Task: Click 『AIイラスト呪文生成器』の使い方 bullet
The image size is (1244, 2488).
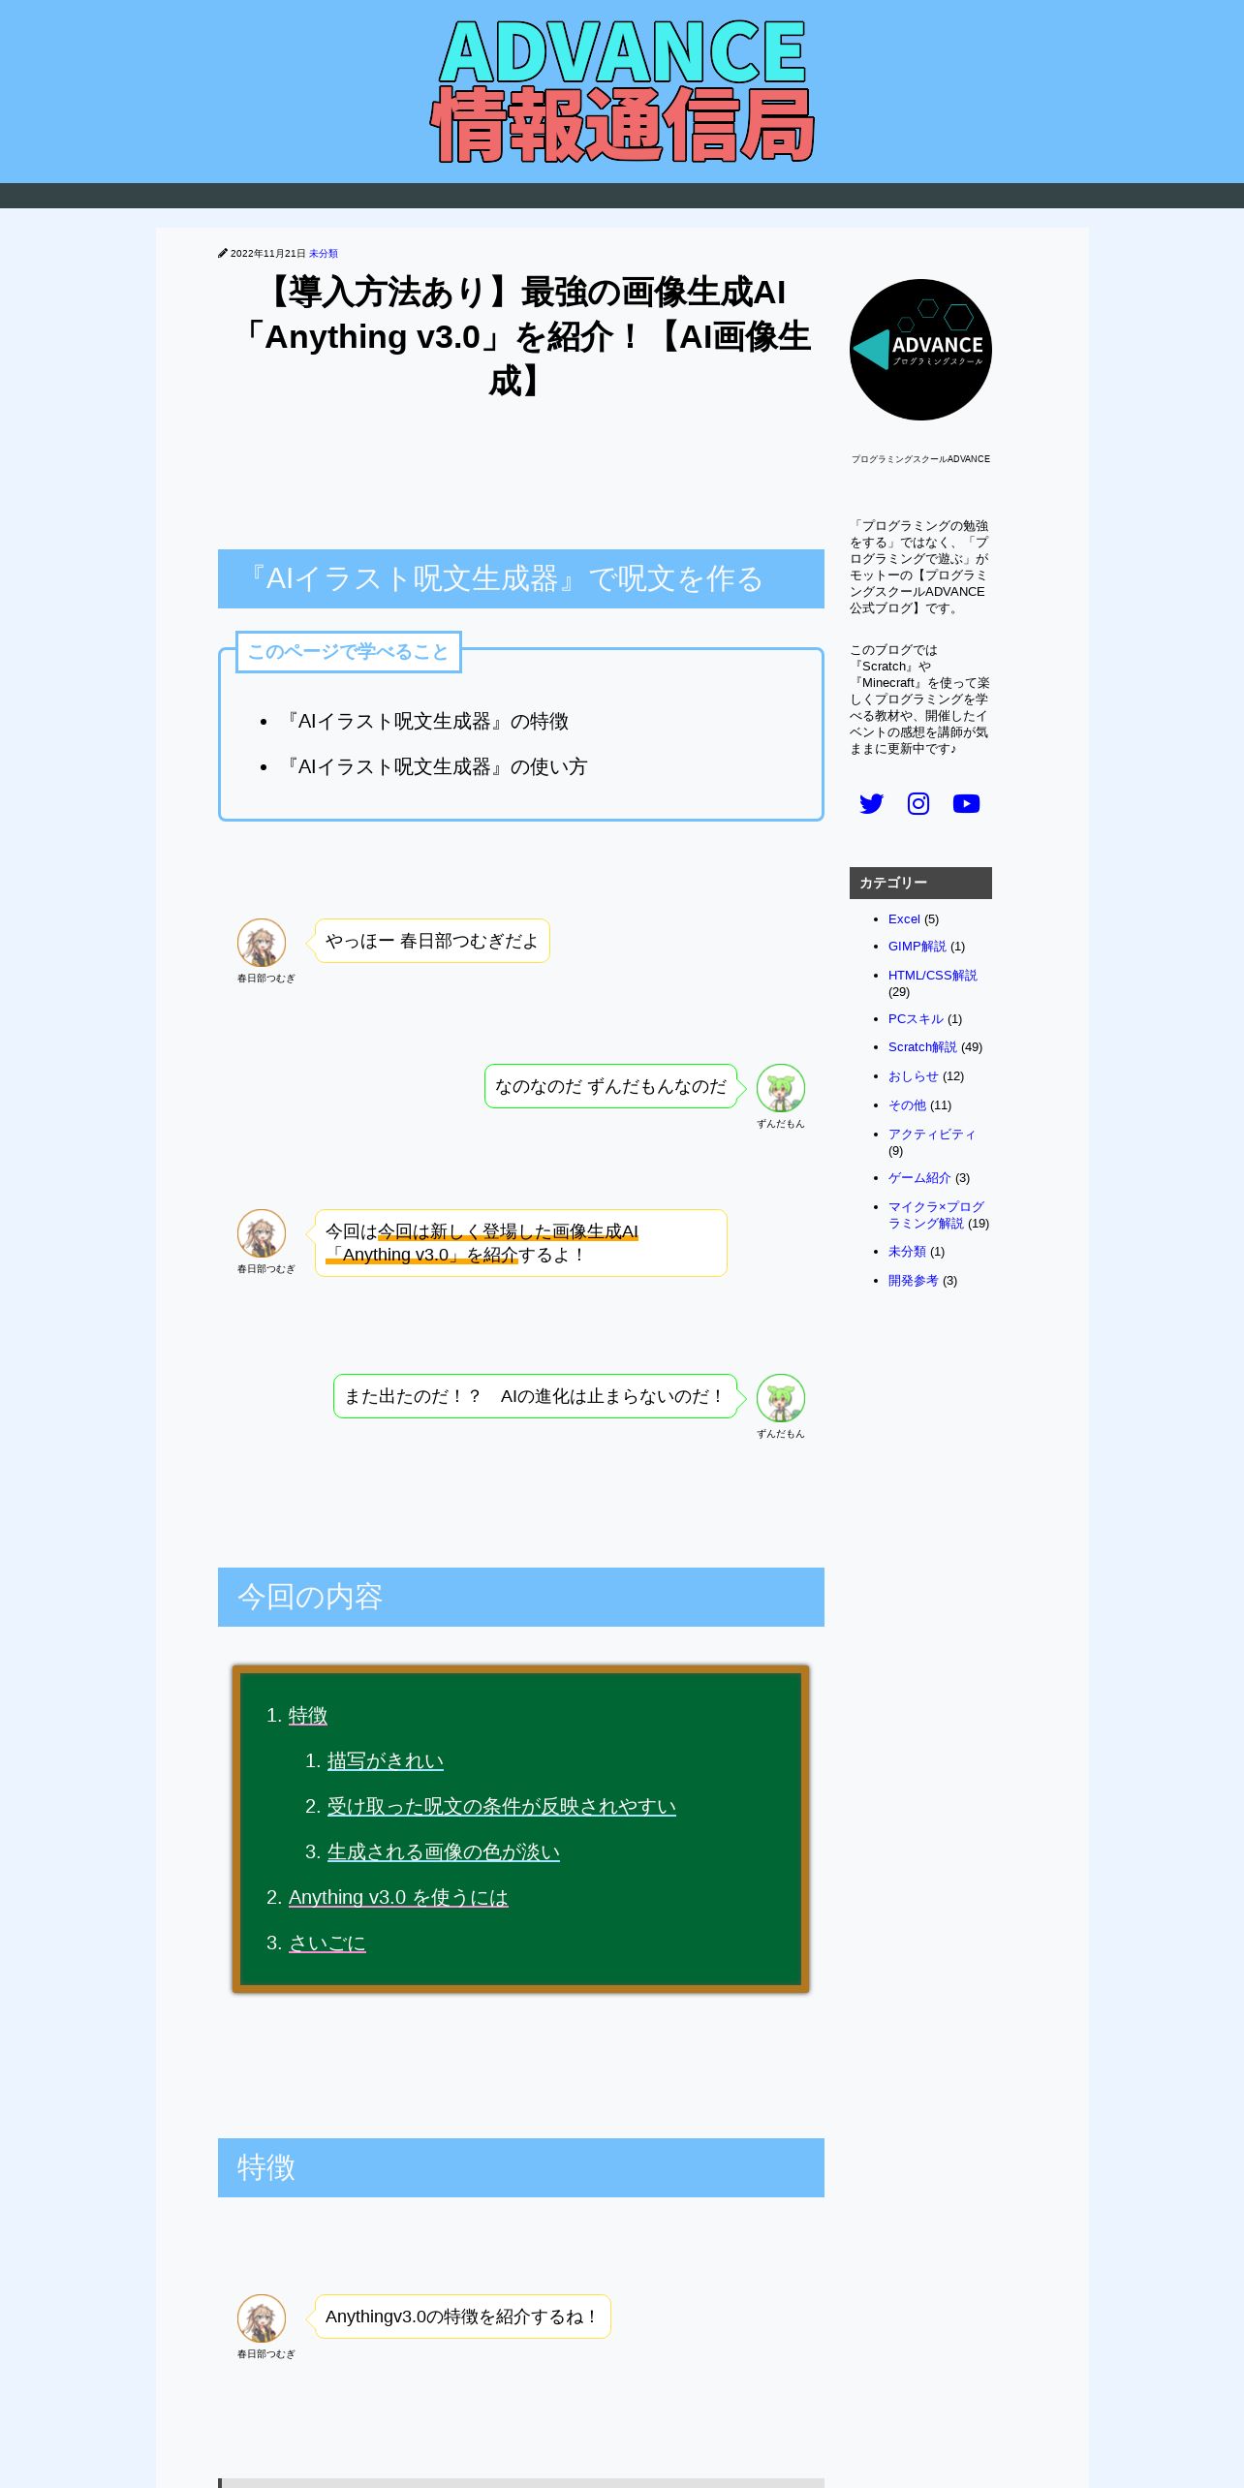Action: (x=434, y=767)
